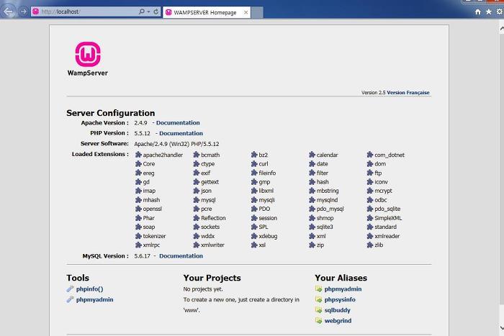504x336 pixels.
Task: Open sqlbuddy alias link
Action: pos(337,310)
